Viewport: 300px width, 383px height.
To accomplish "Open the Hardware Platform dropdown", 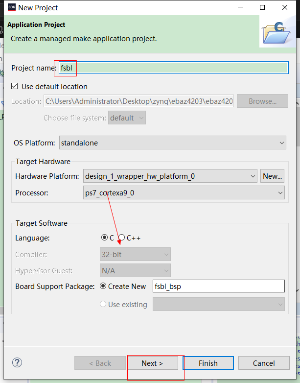I will coord(170,176).
